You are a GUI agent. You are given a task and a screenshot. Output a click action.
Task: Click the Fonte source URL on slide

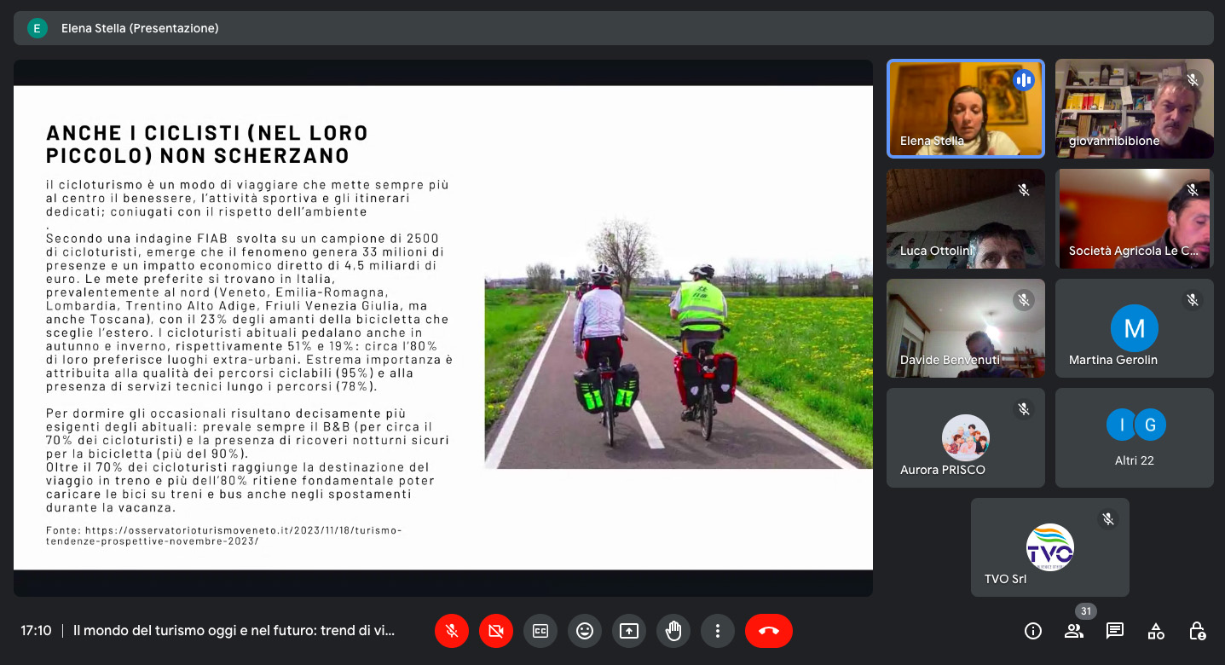[x=223, y=535]
